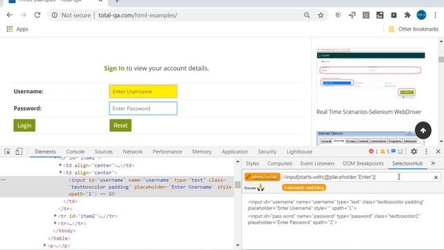The width and height of the screenshot is (444, 250).
Task: Click the address bar URL total-qa.com
Action: click(x=137, y=15)
